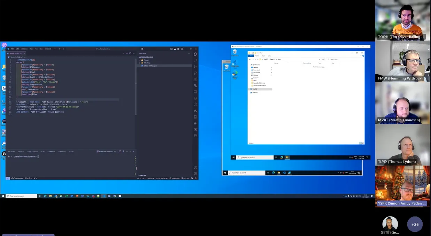Screen dimensions: 431x236
Task: Open new terminal launch profile dropdown
Action: 117,151
